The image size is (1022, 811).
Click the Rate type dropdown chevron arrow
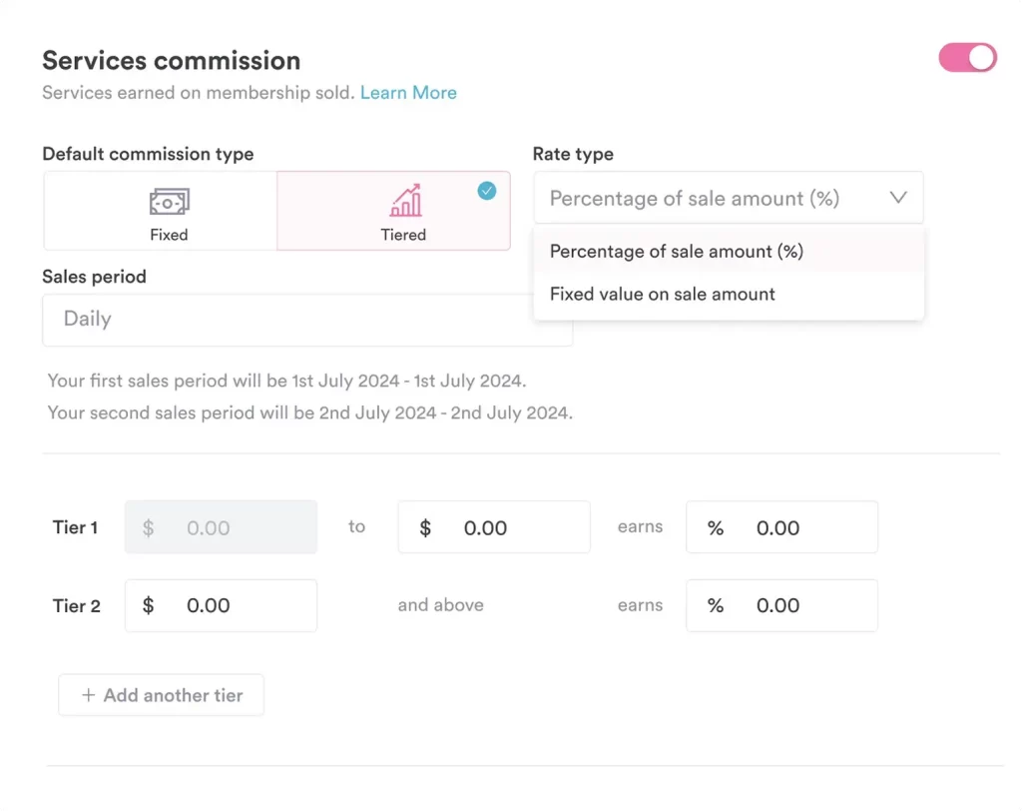click(x=897, y=198)
